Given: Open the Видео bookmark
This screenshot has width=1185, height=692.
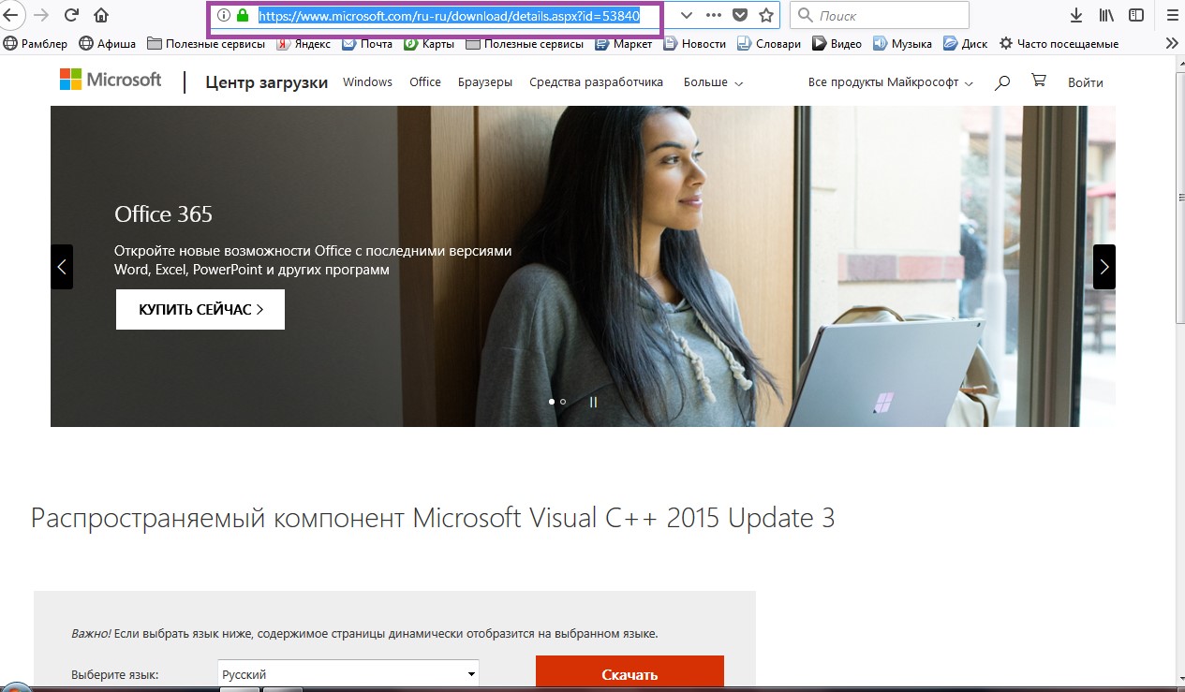Looking at the screenshot, I should (x=837, y=43).
